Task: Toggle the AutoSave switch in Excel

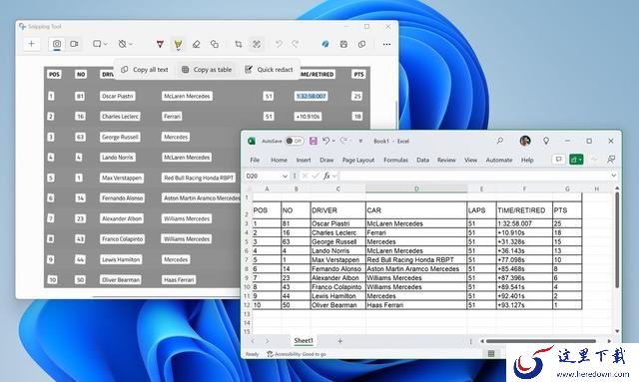Action: point(295,141)
